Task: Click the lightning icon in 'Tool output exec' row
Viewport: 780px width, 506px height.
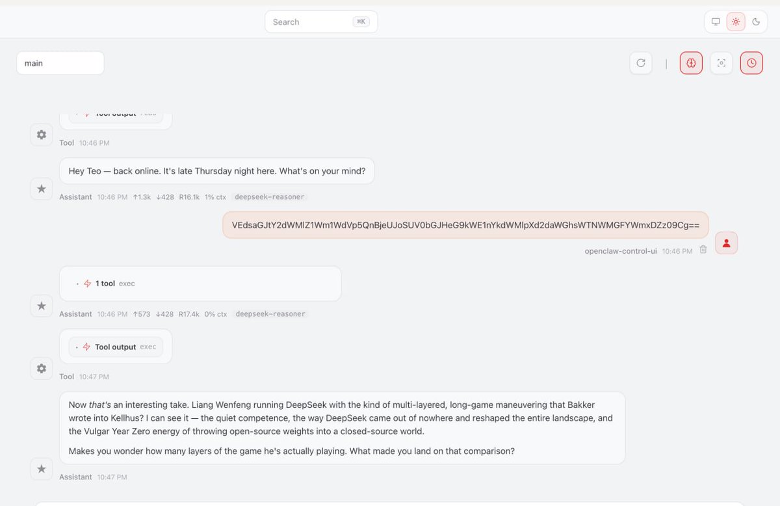Action: pyautogui.click(x=86, y=347)
